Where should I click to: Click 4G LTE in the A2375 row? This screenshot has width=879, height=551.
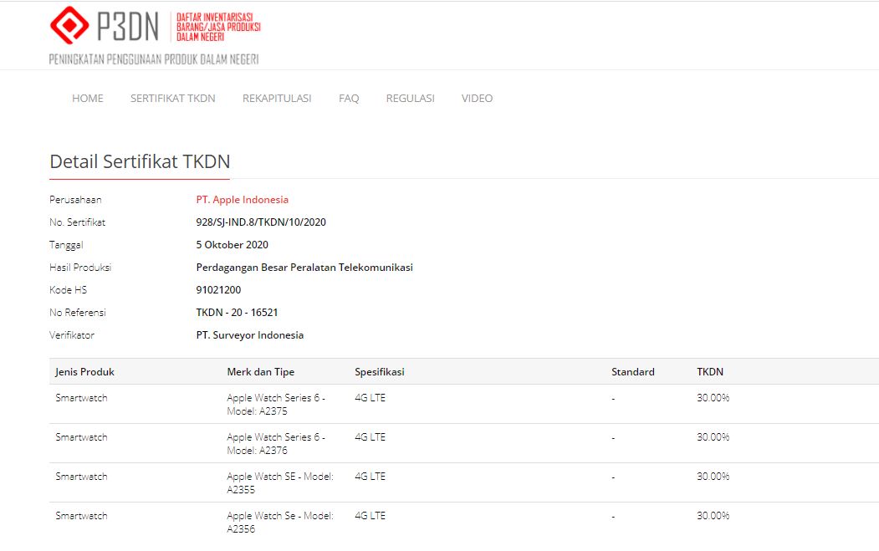(x=370, y=398)
